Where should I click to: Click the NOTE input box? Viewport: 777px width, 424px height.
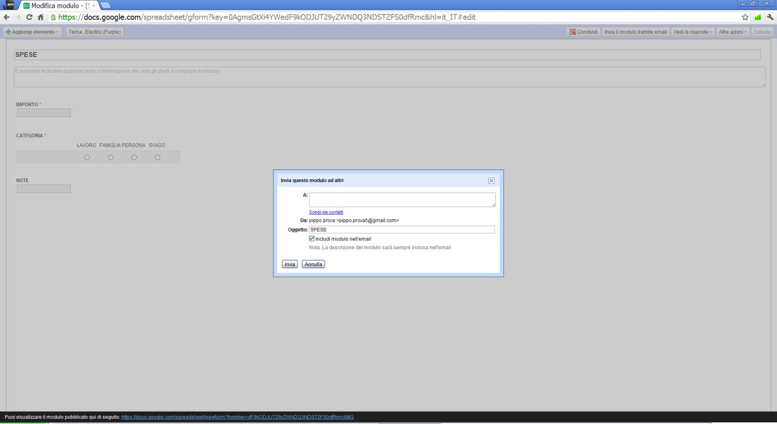point(44,189)
